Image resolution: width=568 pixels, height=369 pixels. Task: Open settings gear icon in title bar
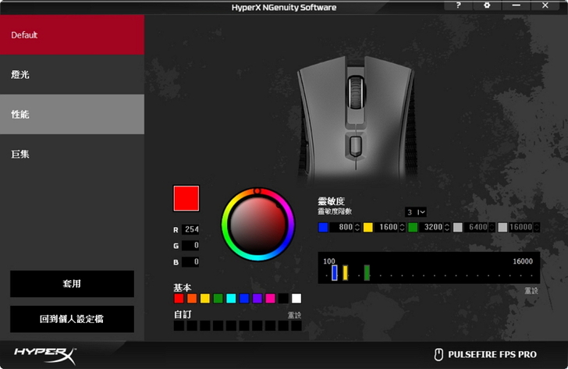click(487, 5)
